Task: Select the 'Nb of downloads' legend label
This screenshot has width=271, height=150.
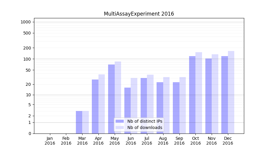Action: pyautogui.click(x=145, y=127)
